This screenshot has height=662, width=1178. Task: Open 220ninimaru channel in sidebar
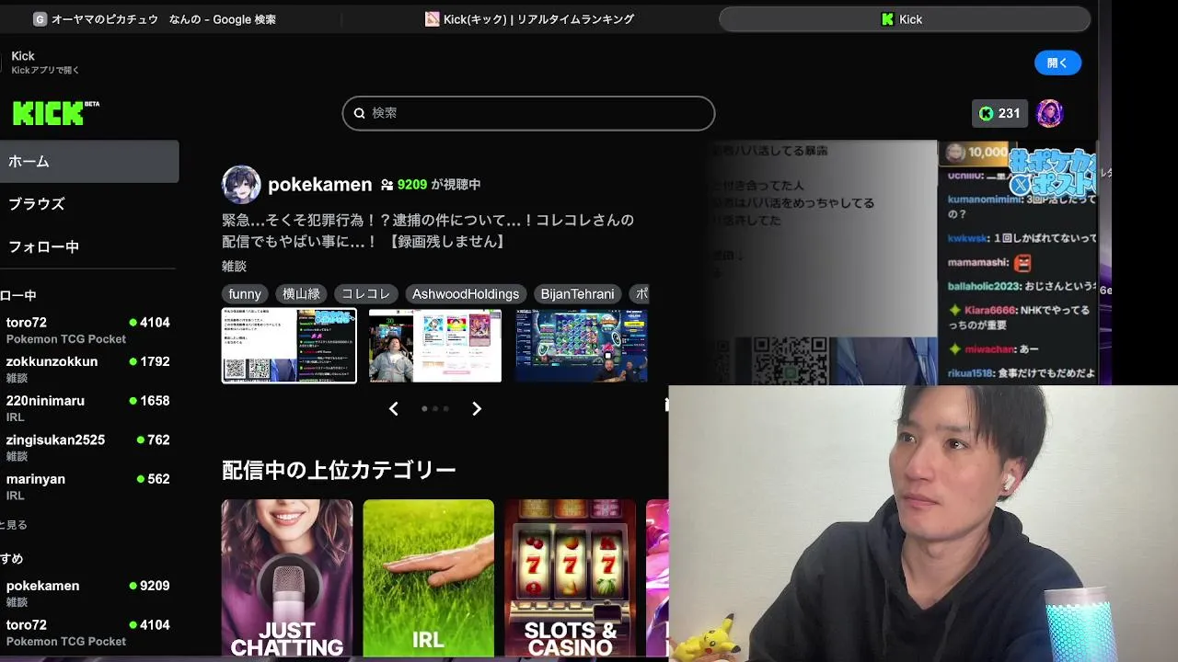click(x=87, y=408)
